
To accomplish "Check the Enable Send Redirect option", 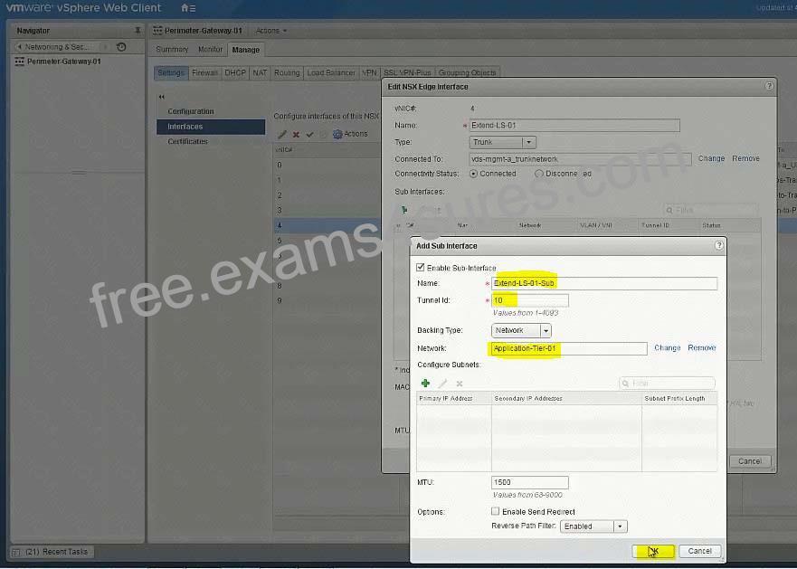I will [496, 511].
